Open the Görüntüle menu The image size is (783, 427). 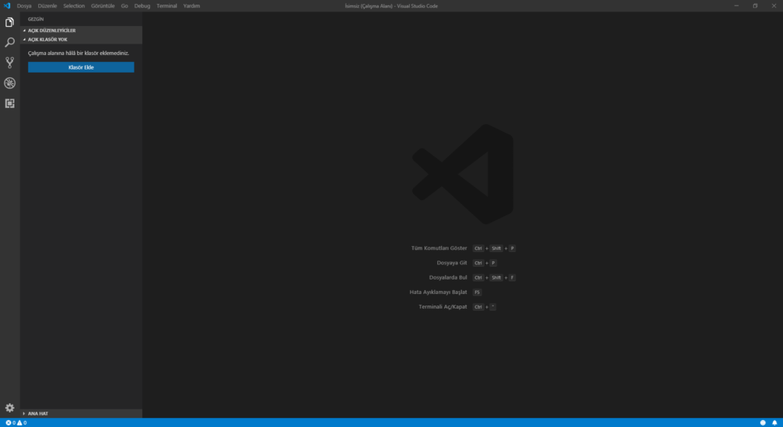point(103,6)
